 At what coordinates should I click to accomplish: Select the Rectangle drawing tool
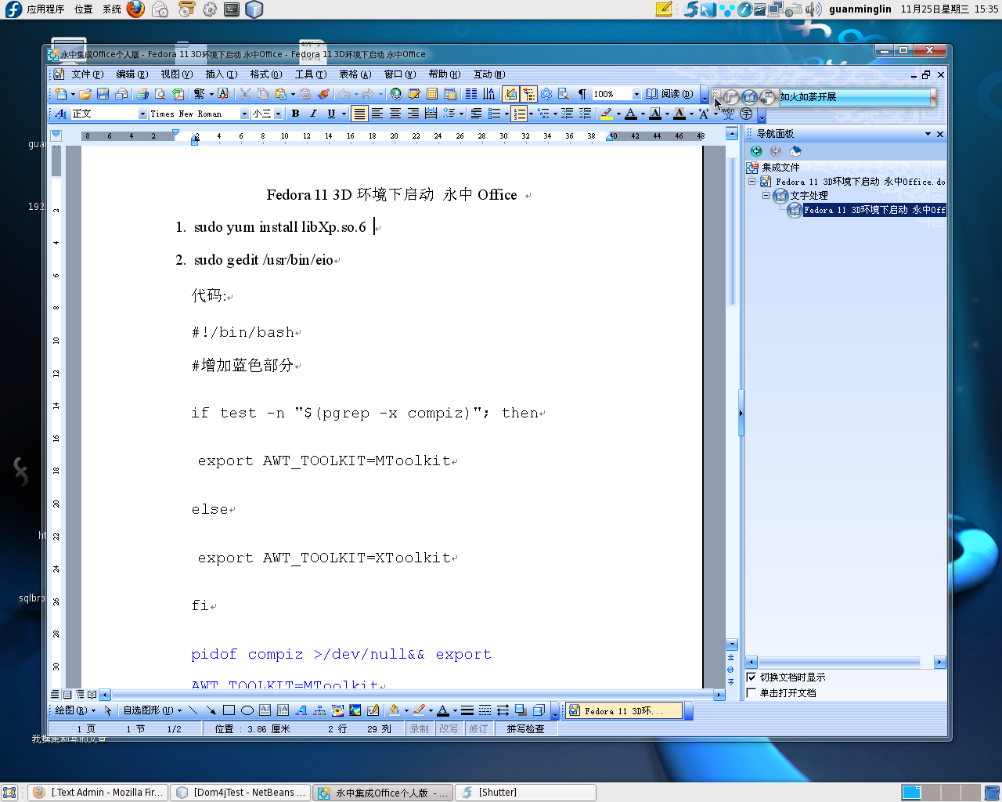[x=229, y=710]
